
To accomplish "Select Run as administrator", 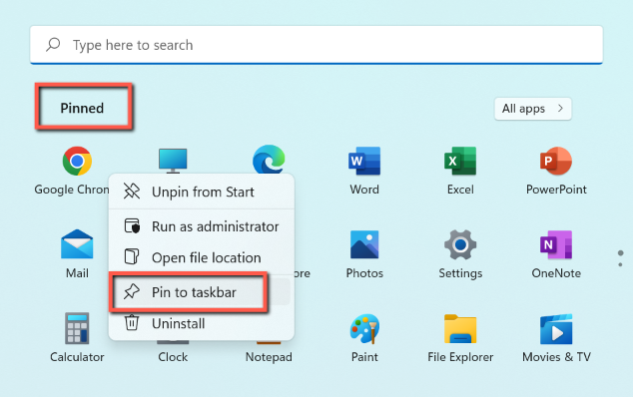I will tap(202, 226).
